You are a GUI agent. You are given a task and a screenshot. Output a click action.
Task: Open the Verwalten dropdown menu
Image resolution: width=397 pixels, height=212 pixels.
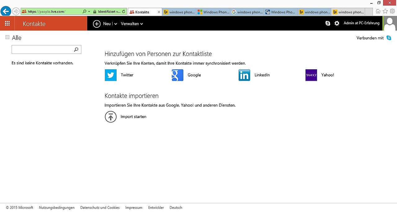(x=132, y=24)
